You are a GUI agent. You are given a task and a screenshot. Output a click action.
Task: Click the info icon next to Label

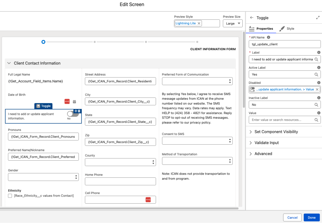(319, 53)
